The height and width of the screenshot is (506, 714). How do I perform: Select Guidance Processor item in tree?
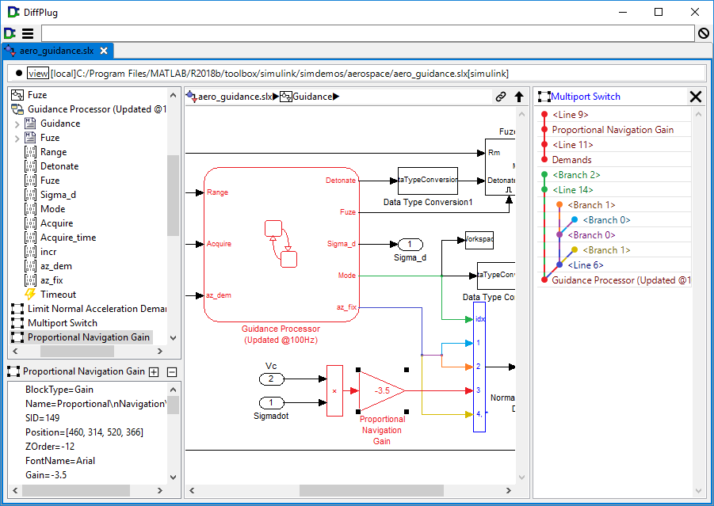point(97,109)
